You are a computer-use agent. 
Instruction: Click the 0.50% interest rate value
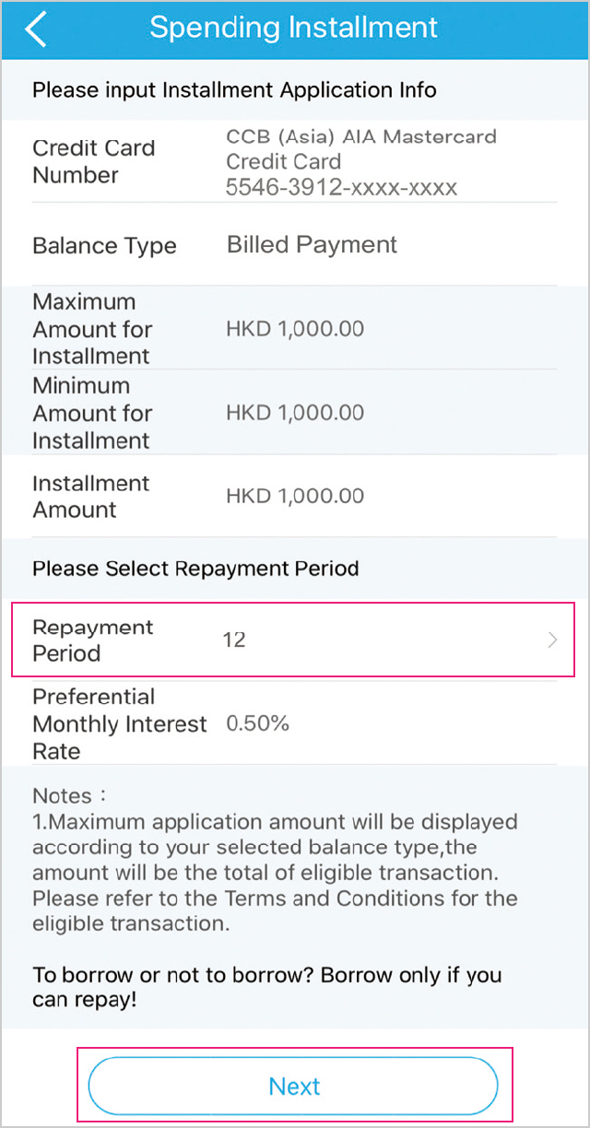coord(258,723)
